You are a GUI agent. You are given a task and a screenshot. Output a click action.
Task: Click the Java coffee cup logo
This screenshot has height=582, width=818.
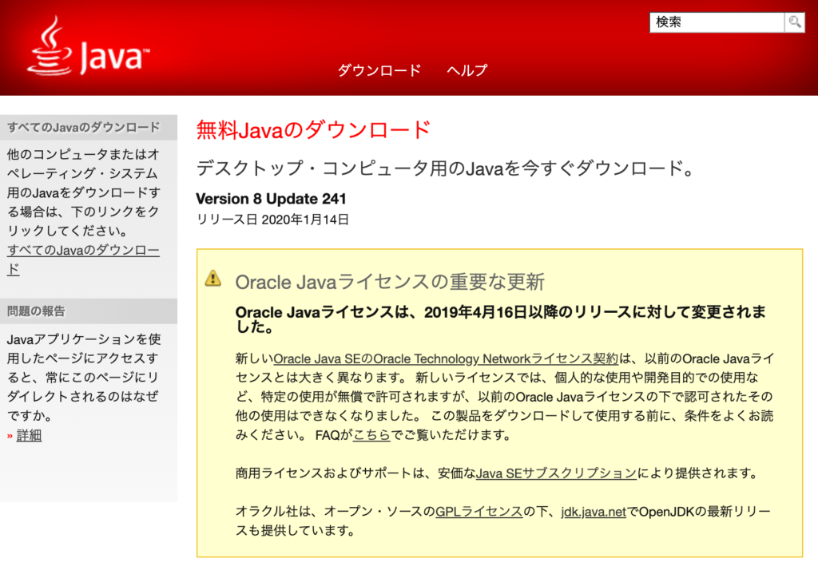point(88,46)
